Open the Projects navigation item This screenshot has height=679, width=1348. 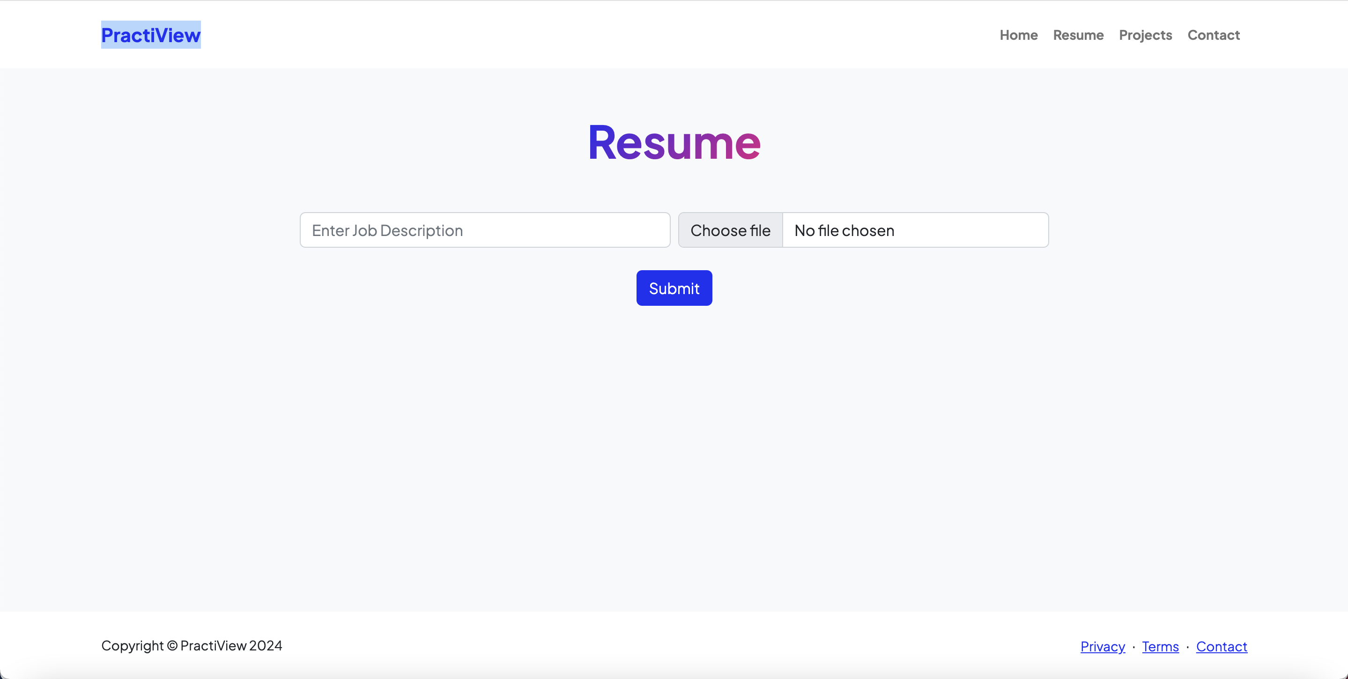(x=1145, y=35)
